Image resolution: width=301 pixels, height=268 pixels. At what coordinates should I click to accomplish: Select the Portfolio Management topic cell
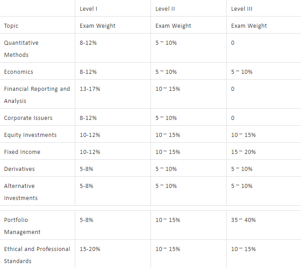[x=22, y=226]
